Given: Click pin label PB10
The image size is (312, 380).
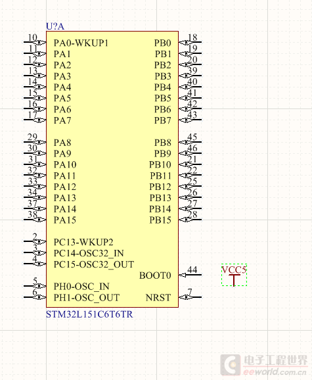Looking at the screenshot, I should point(160,164).
